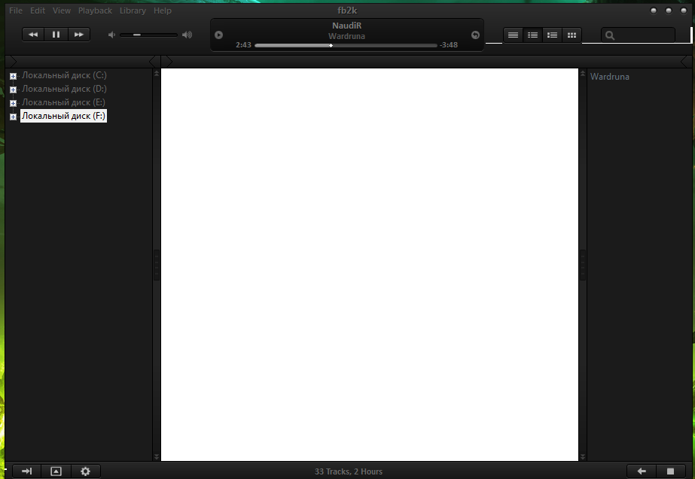Switch to the grid view layout
Screen dimensions: 695x479
point(572,35)
